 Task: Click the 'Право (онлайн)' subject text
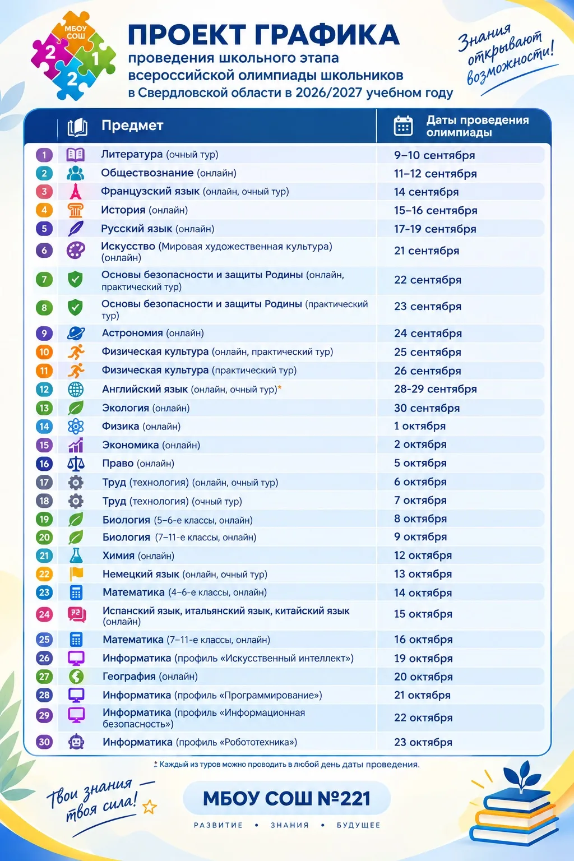click(138, 464)
